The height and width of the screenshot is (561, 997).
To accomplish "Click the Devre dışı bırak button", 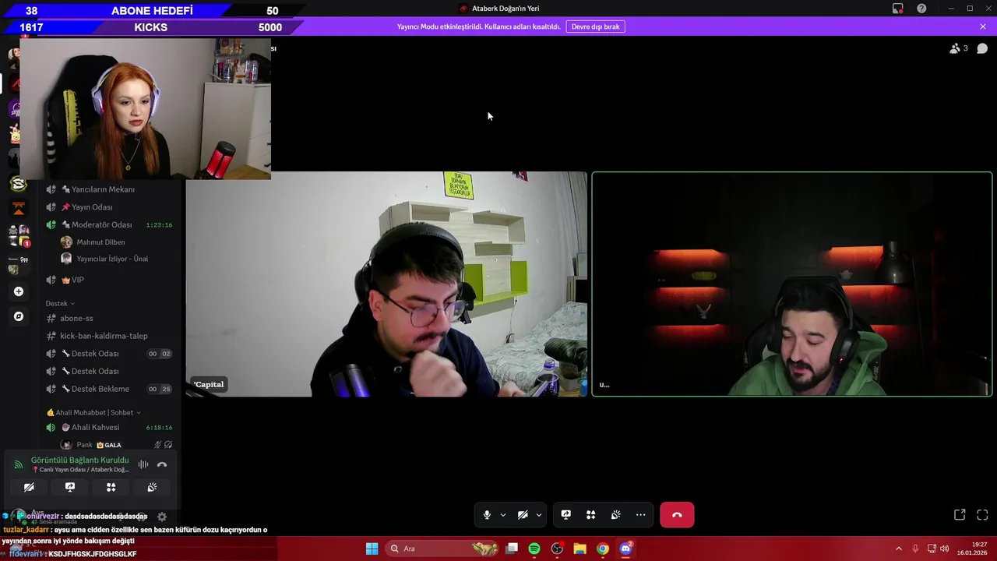I will pyautogui.click(x=596, y=26).
